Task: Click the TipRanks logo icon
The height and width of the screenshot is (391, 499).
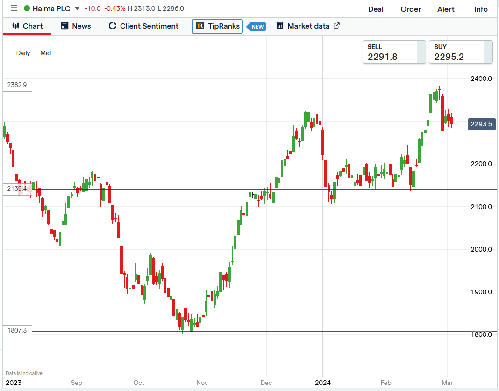Action: click(200, 26)
